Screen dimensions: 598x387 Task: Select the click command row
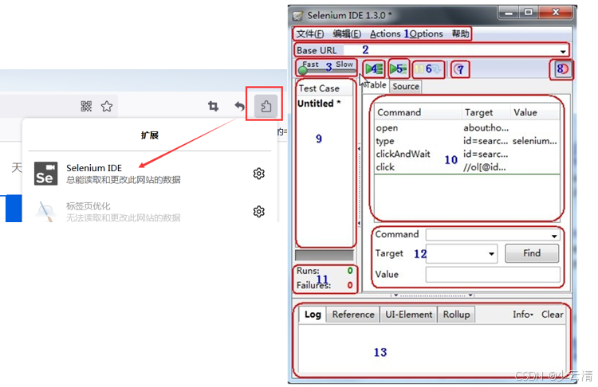click(x=466, y=167)
